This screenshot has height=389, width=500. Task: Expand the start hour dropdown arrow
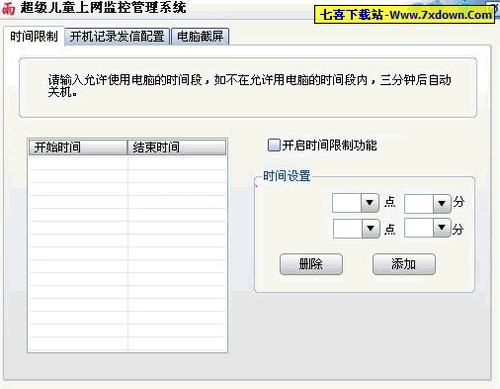(x=370, y=203)
